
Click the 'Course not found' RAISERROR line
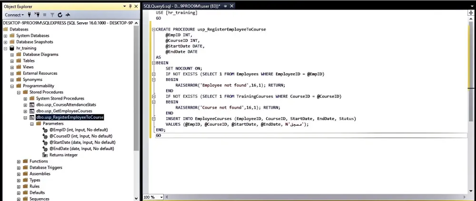228,108
